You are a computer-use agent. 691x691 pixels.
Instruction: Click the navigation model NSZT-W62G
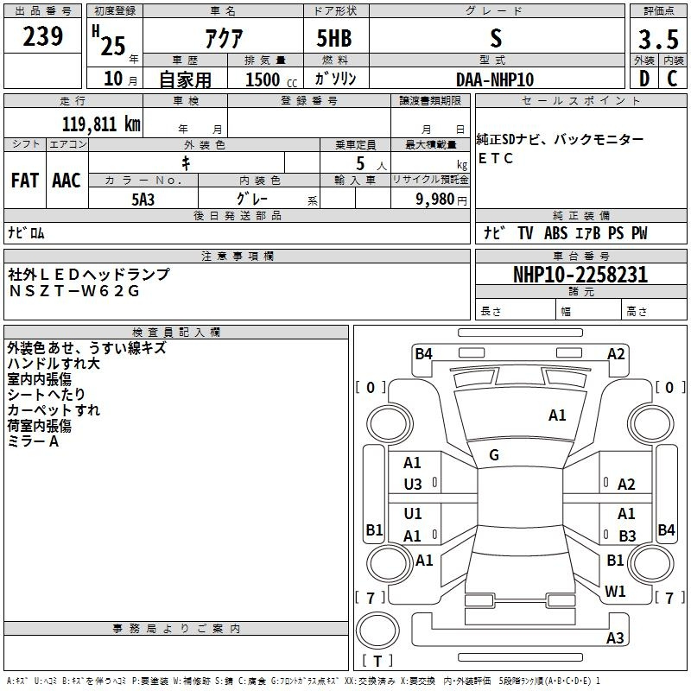(x=74, y=291)
